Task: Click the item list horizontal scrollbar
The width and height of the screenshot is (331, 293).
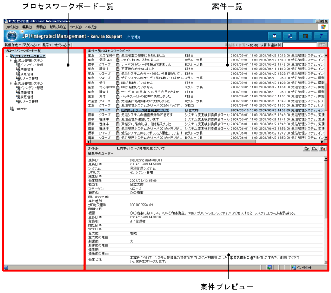Action: (206, 141)
